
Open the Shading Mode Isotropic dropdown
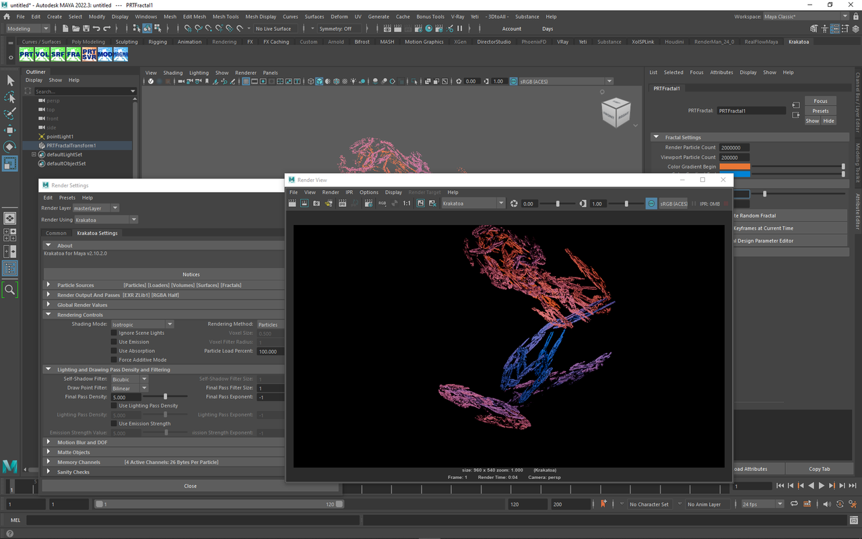(142, 324)
